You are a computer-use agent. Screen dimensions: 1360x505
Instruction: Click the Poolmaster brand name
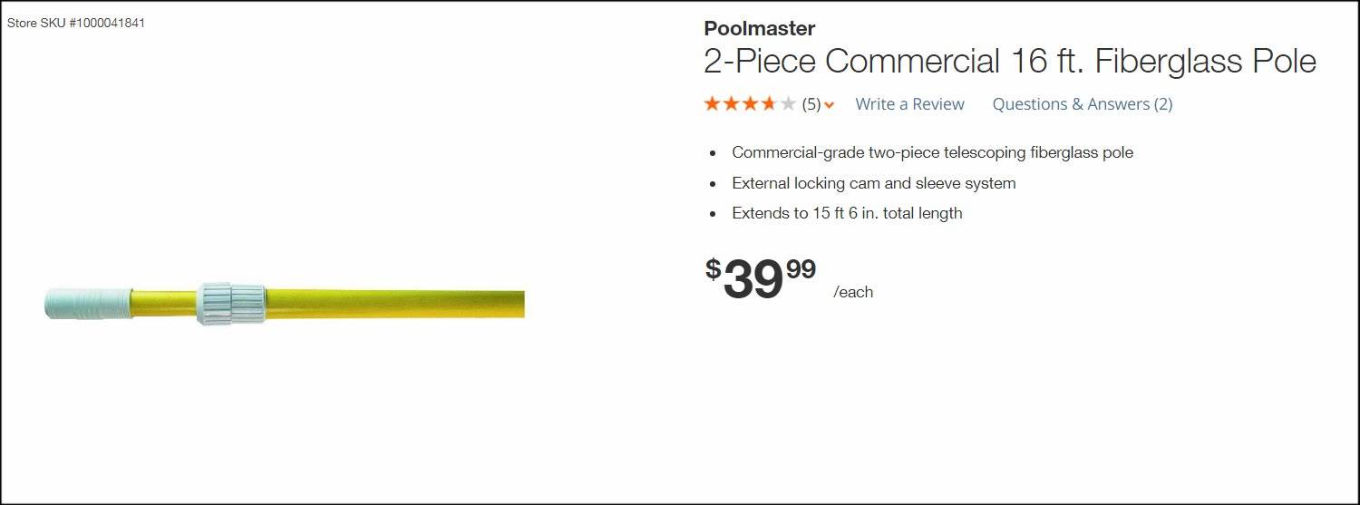point(759,29)
